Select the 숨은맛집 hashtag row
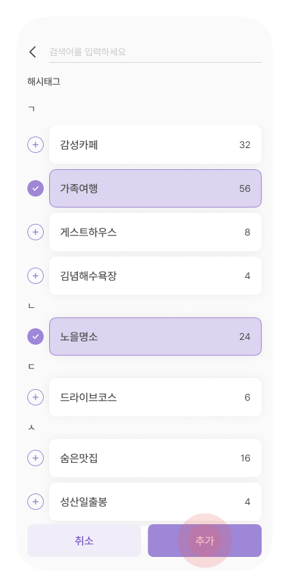The image size is (289, 587). click(155, 458)
